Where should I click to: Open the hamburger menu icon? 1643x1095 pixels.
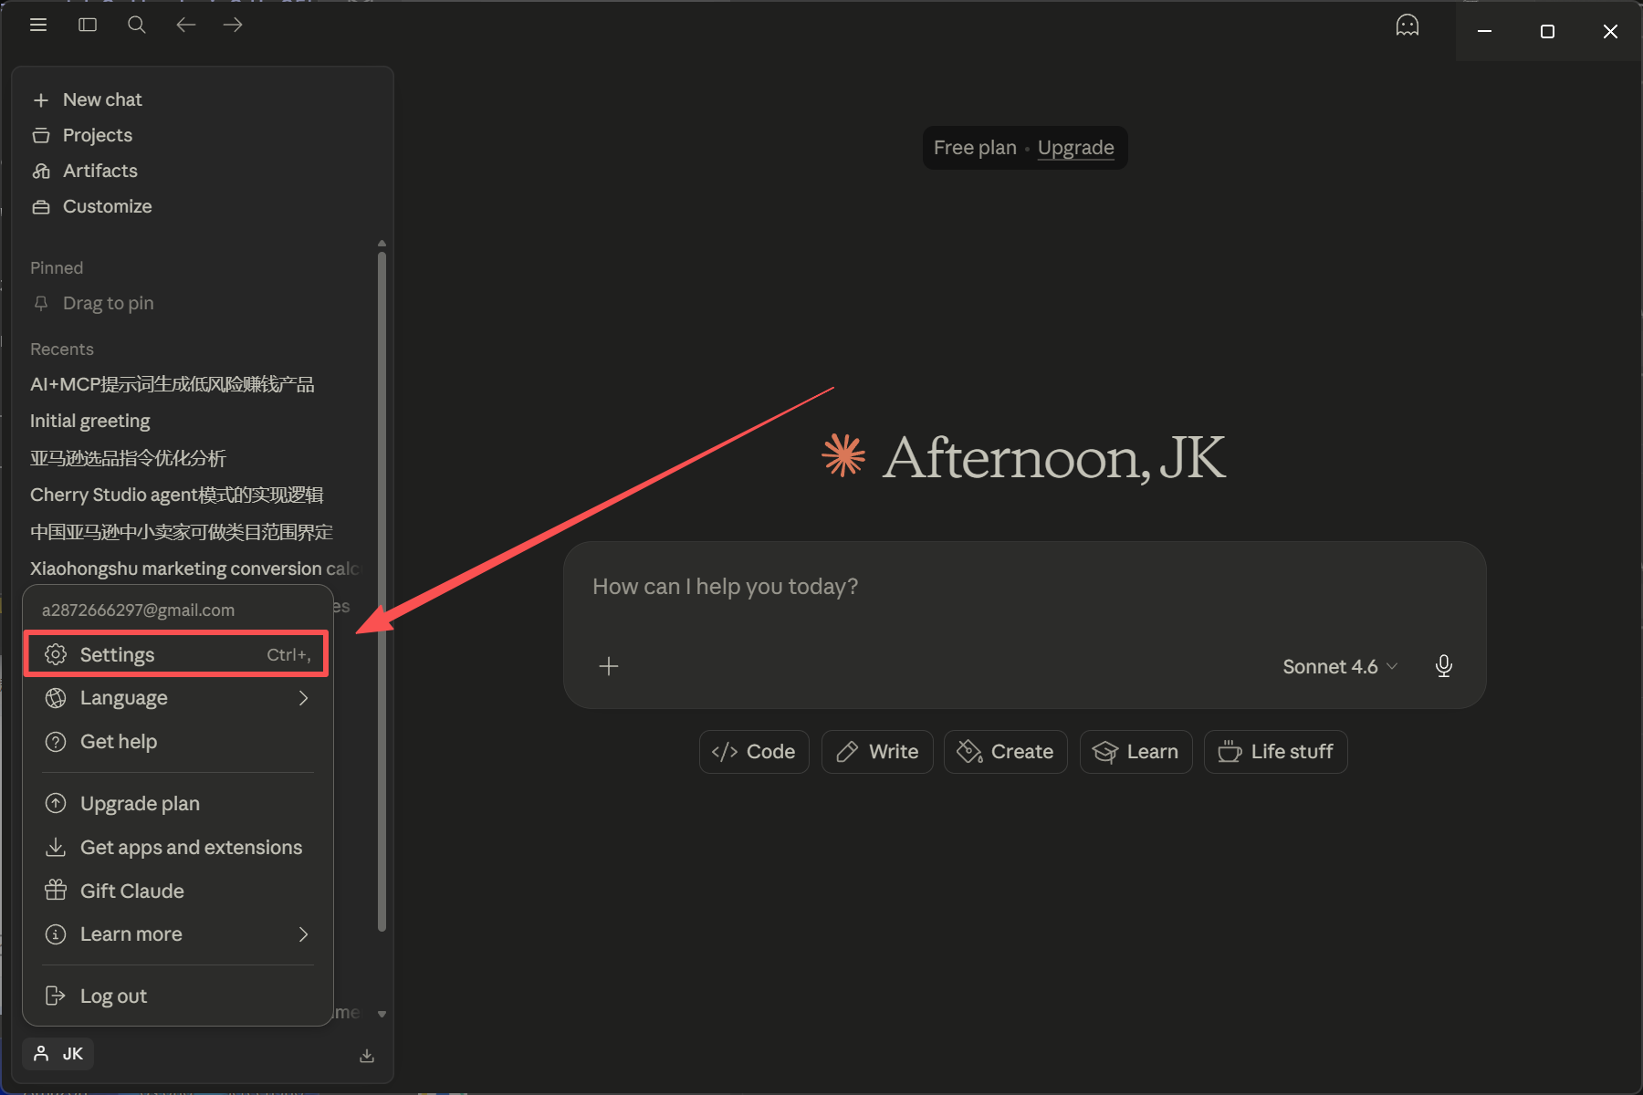[x=38, y=25]
